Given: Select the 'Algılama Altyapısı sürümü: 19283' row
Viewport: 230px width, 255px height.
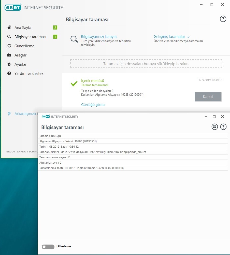Looking at the screenshot, I should click(133, 141).
